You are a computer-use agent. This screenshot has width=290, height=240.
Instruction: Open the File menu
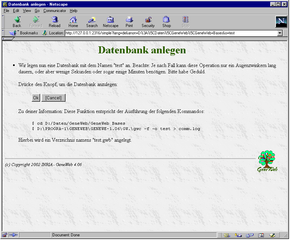[6, 11]
